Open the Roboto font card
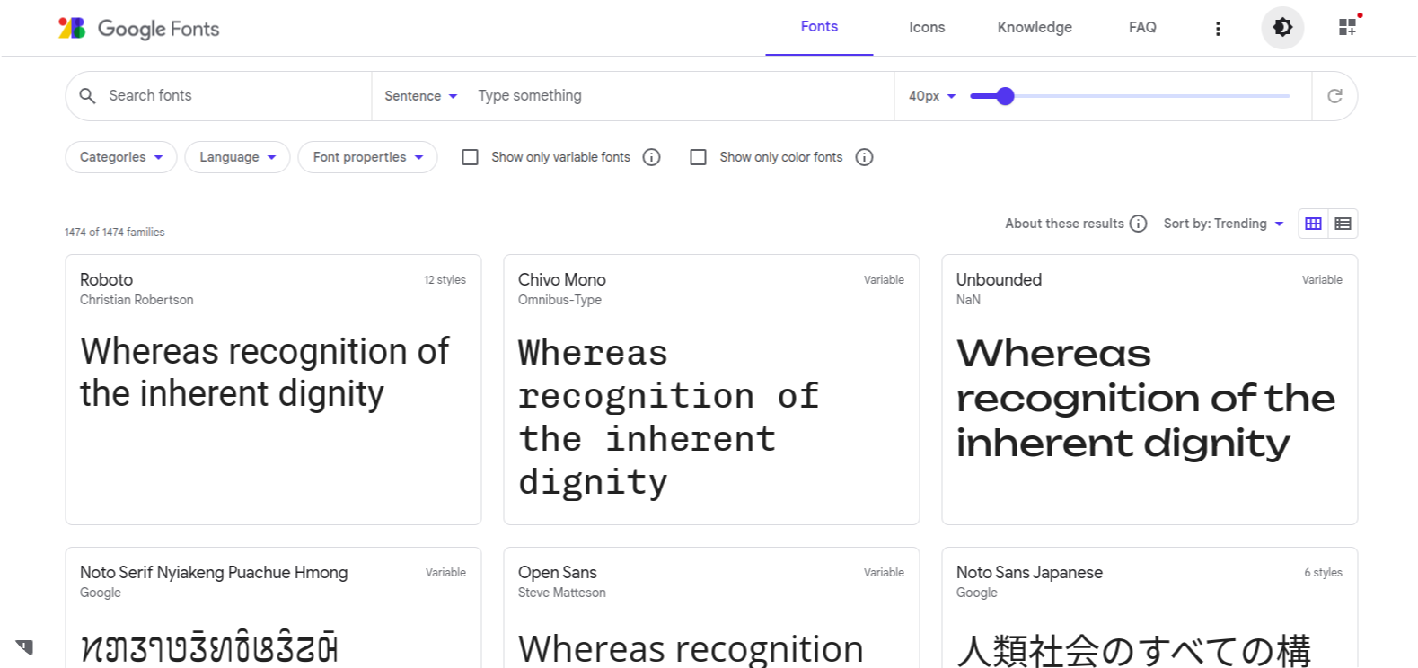 click(x=273, y=390)
